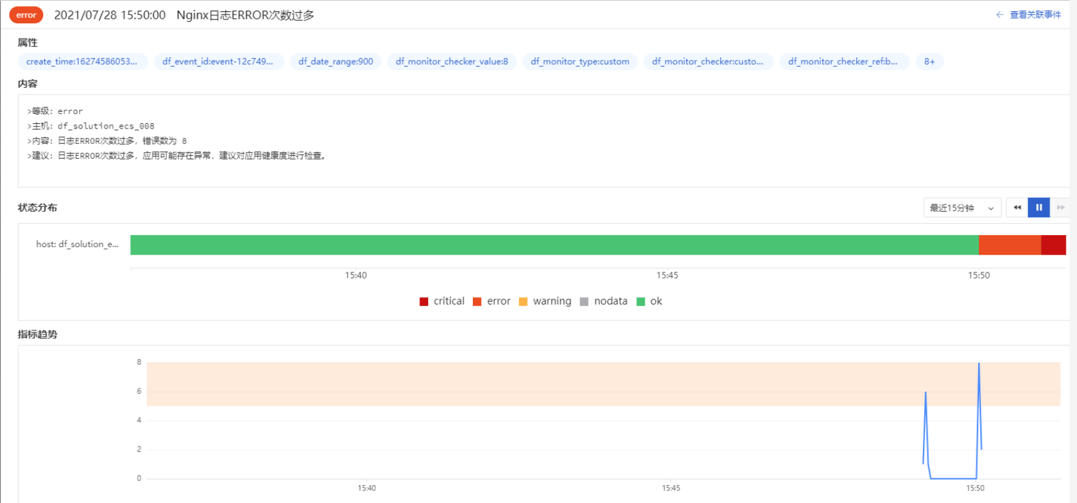Screen dimensions: 1077x503
Task: Toggle the critical series in the legend
Action: (442, 301)
